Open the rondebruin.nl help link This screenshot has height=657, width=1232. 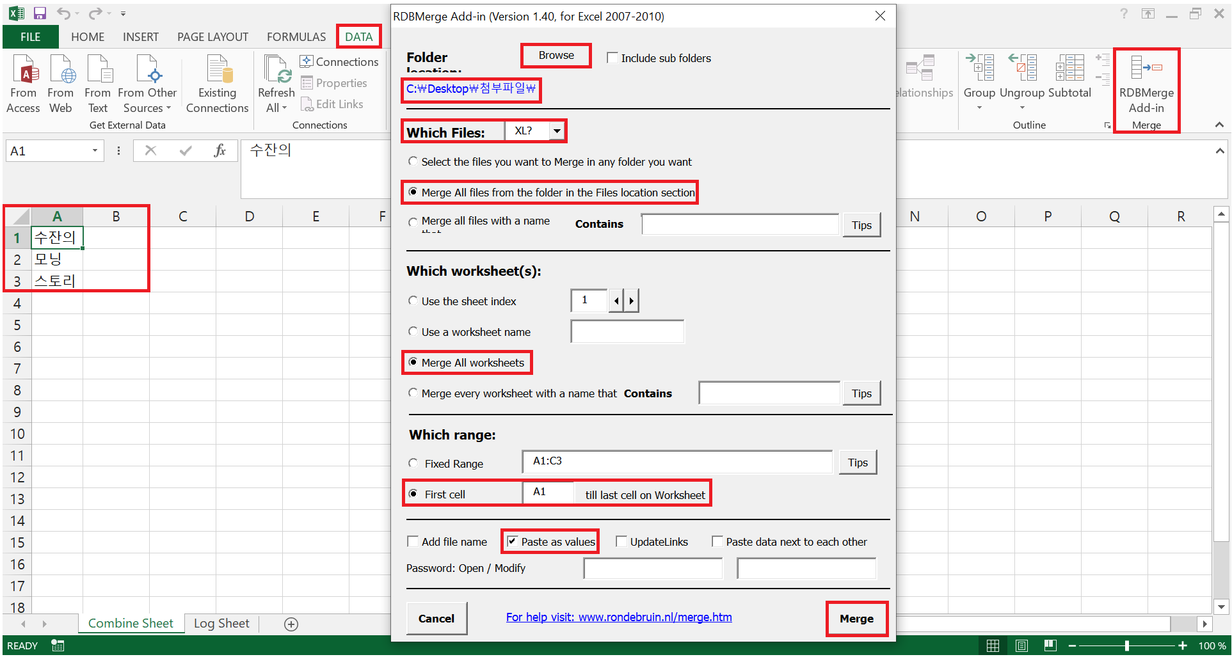coord(619,617)
